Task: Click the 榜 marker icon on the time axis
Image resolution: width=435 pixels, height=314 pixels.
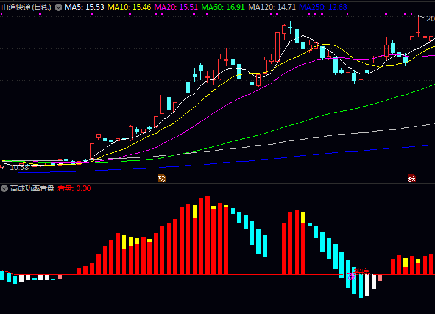Action: pyautogui.click(x=161, y=178)
